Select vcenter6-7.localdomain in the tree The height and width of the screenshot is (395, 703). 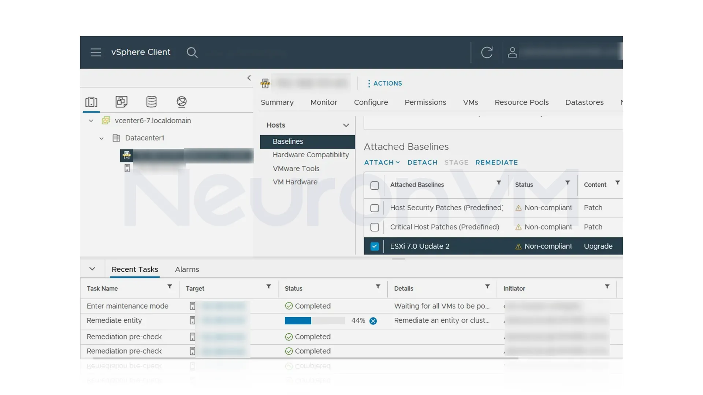click(153, 121)
